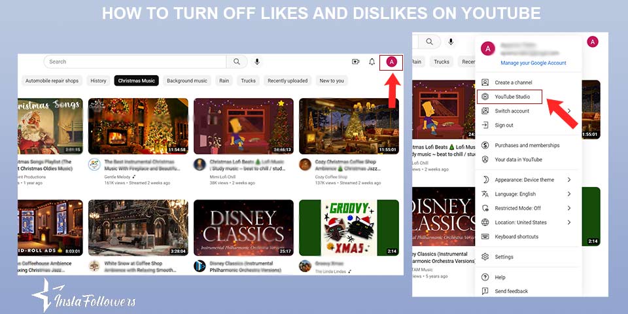Focus the Search input field
The height and width of the screenshot is (314, 628).
[135, 61]
